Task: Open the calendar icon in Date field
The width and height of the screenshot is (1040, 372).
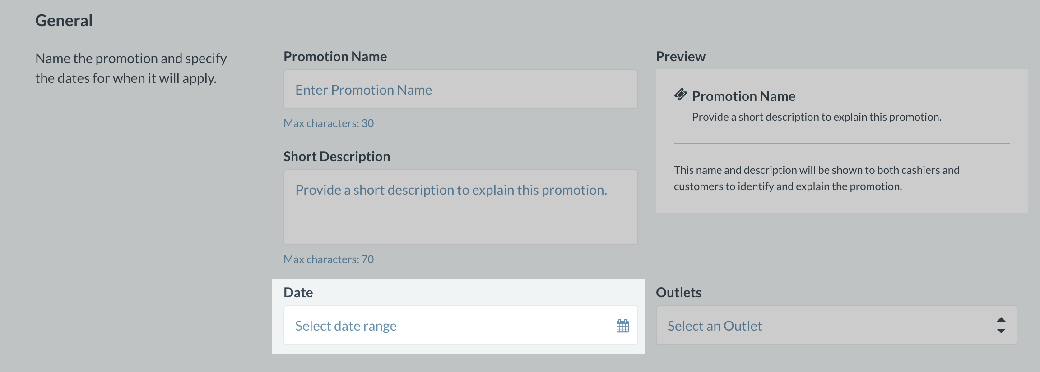Action: 622,326
